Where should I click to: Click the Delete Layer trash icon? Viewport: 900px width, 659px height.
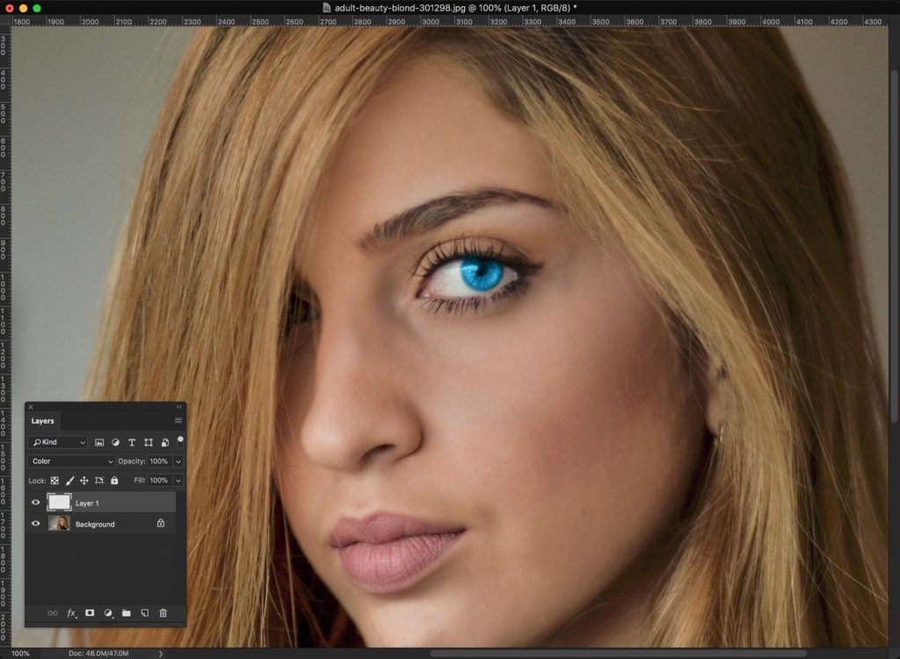162,612
